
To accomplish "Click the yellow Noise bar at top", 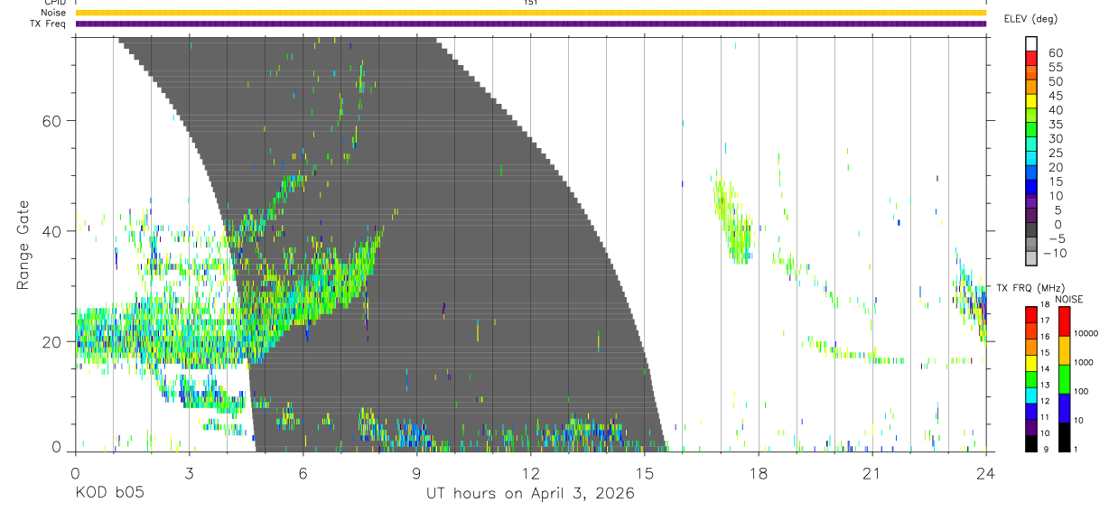I will coord(530,13).
